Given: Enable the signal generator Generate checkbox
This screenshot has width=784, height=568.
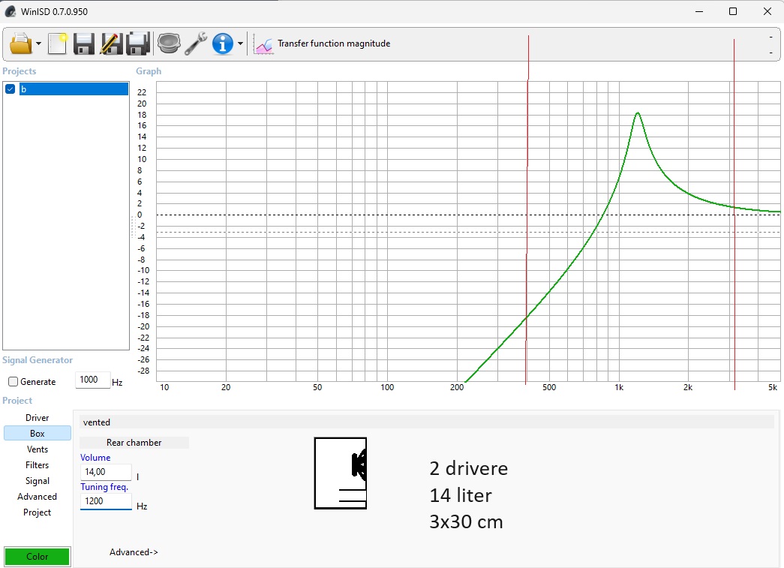Looking at the screenshot, I should point(13,382).
